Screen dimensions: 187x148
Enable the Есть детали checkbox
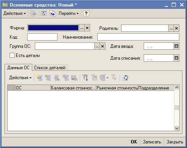(x=12, y=55)
